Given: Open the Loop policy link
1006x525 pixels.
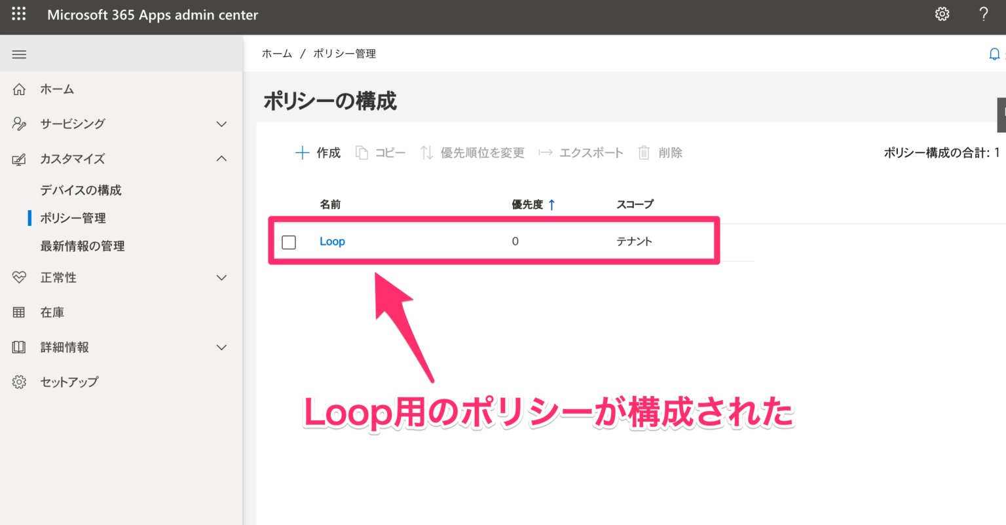Looking at the screenshot, I should point(332,242).
